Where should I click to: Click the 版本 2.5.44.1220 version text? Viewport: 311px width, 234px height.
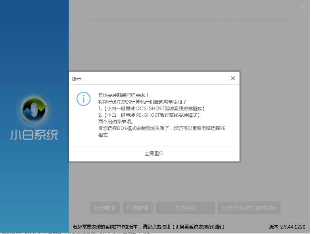(x=287, y=227)
